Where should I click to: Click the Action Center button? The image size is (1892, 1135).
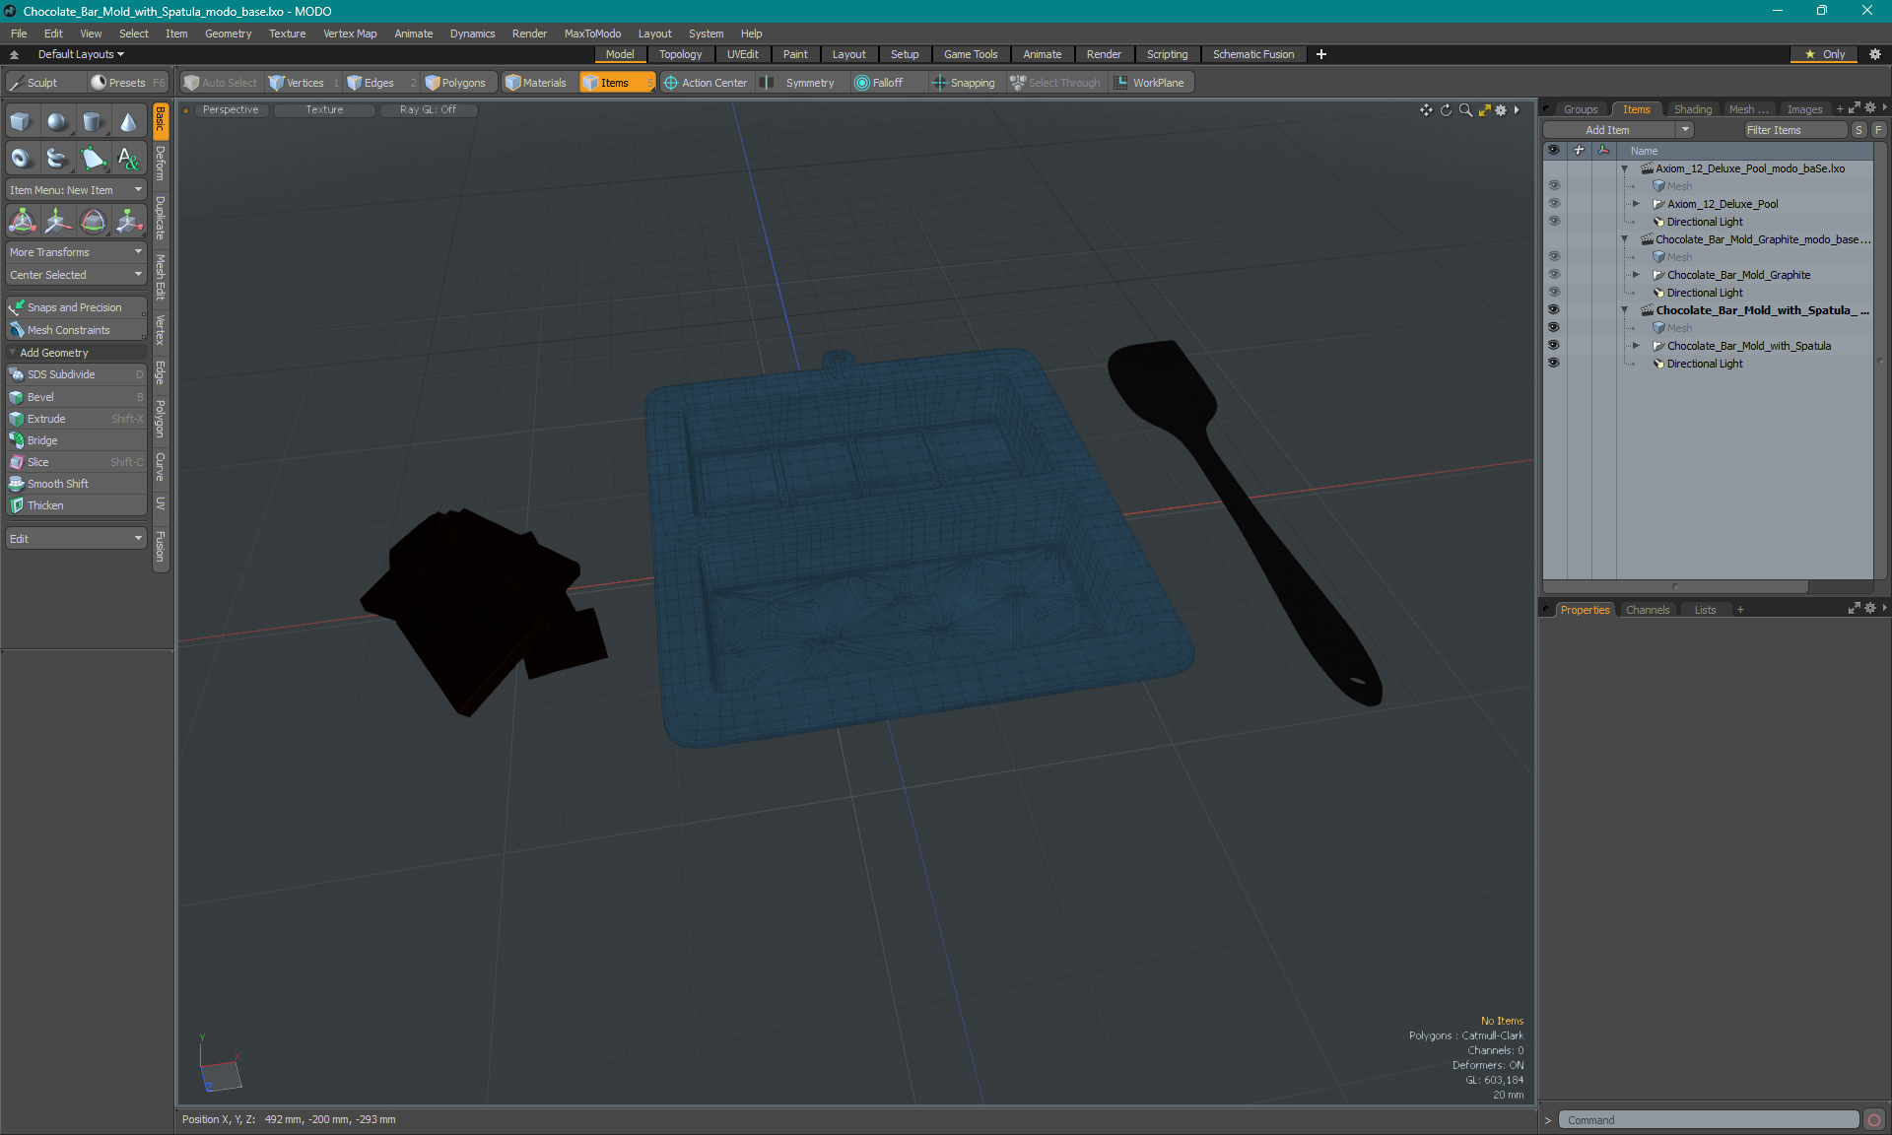(706, 83)
